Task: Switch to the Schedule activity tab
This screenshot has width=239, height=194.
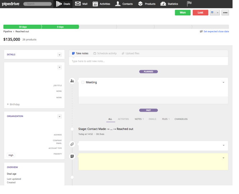Action: click(105, 53)
